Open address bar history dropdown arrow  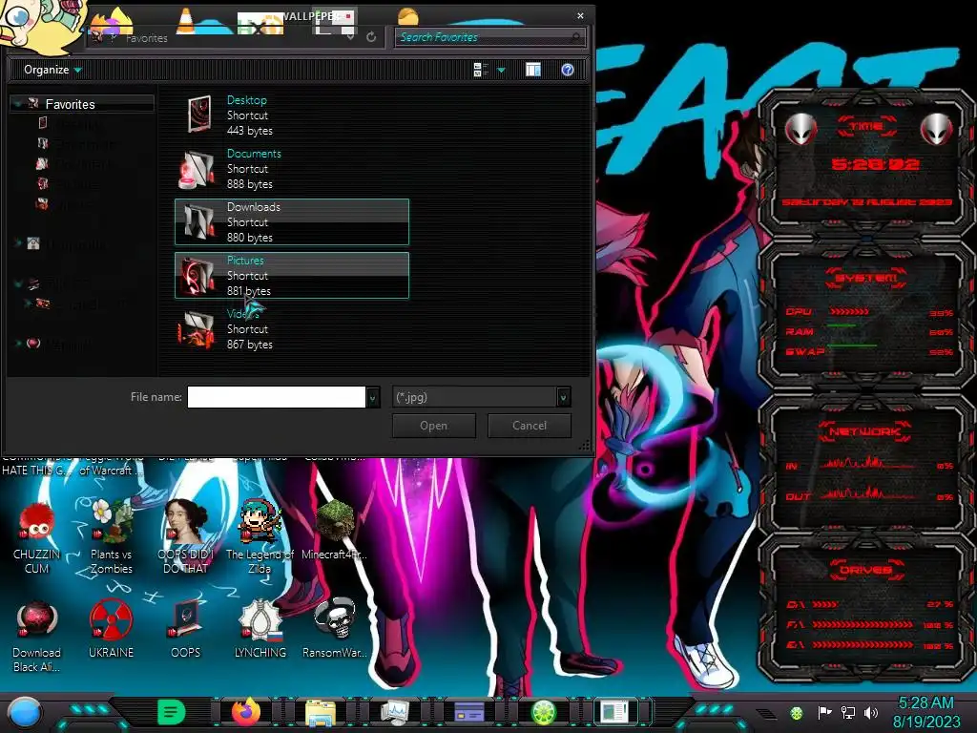click(x=351, y=37)
